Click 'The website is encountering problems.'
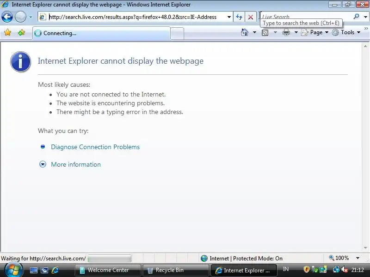 coord(111,103)
